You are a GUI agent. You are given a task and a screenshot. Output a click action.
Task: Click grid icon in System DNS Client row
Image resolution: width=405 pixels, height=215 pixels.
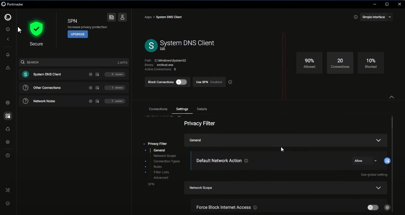97,74
